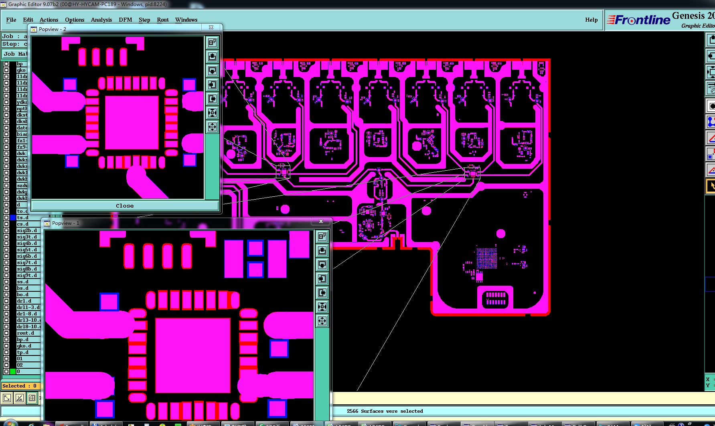Select the sig9t.d layer name
Screen dimensions: 715x426
point(28,275)
